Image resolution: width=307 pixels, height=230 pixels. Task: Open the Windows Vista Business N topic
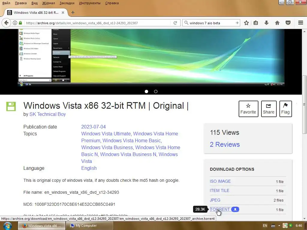pyautogui.click(x=128, y=154)
